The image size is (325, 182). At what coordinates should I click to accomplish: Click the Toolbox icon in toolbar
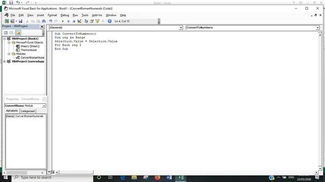coord(103,21)
